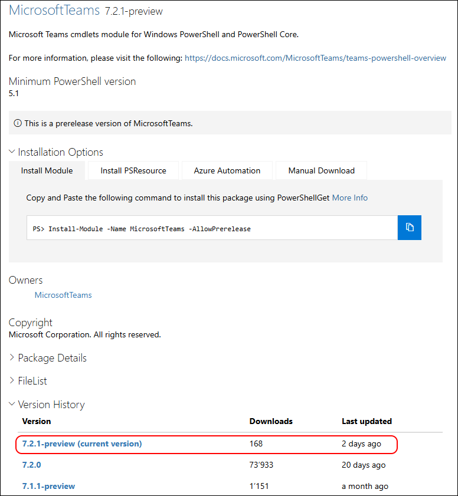Click the info icon in prerelease notice

click(x=18, y=123)
